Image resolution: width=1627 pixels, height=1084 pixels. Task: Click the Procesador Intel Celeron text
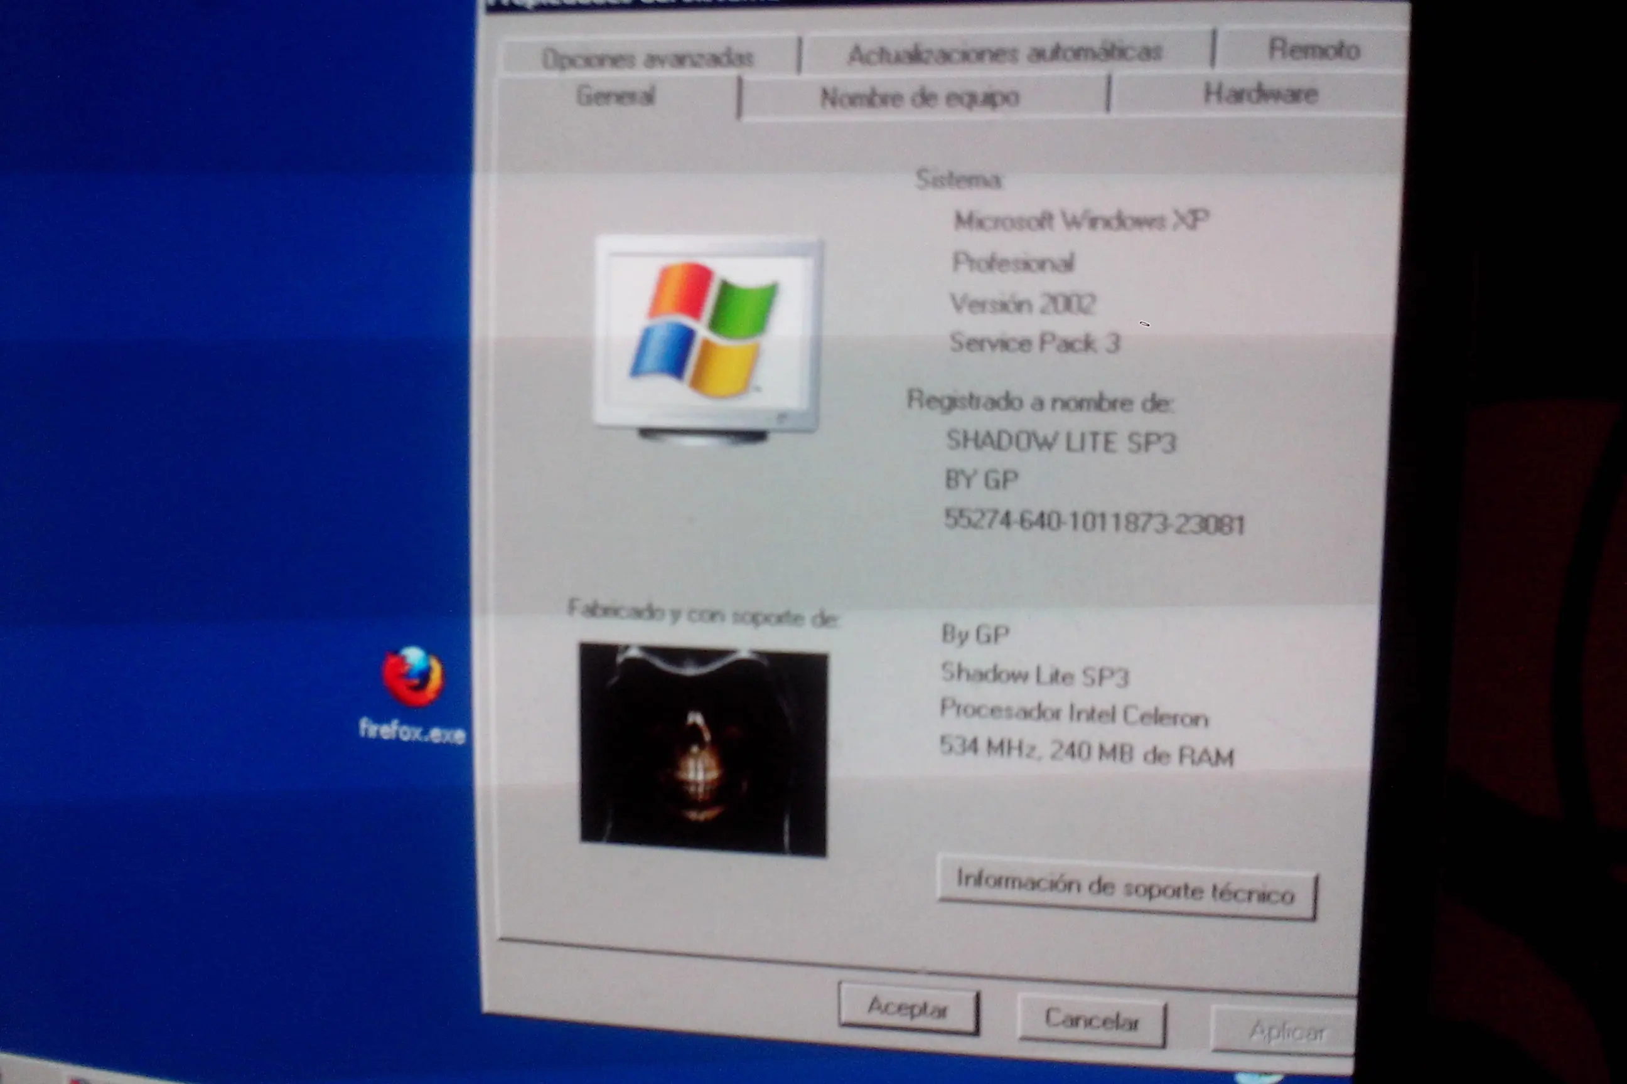(x=1073, y=713)
